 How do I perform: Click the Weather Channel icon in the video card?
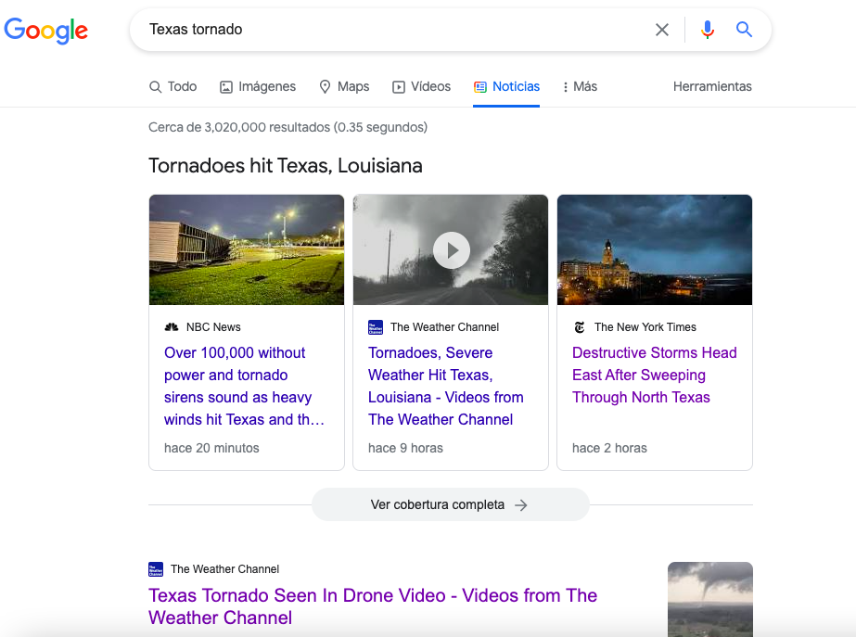(x=376, y=327)
